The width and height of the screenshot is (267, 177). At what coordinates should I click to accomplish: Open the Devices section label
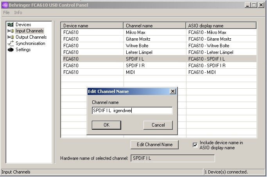[x=23, y=25]
